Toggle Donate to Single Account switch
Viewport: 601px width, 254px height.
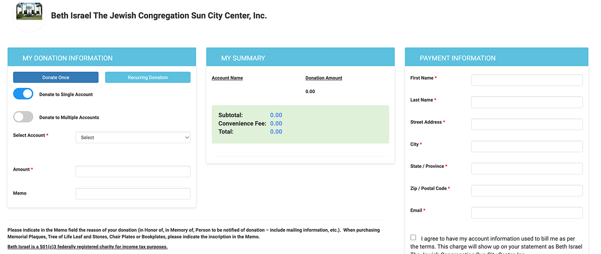point(23,94)
